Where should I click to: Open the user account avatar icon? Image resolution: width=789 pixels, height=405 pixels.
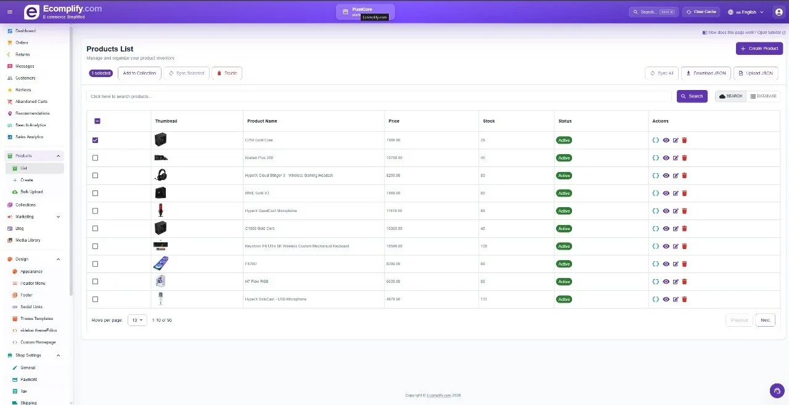click(x=778, y=12)
